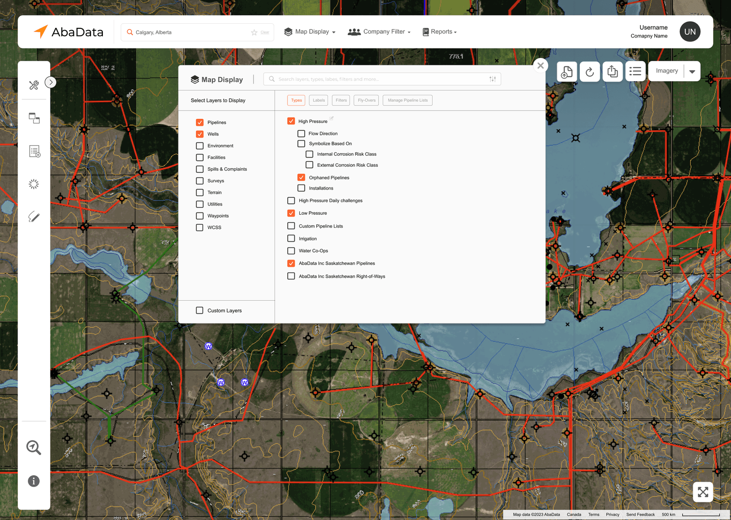Screen dimensions: 731x520
Task: Toggle fullscreen map view icon
Action: [x=703, y=492]
